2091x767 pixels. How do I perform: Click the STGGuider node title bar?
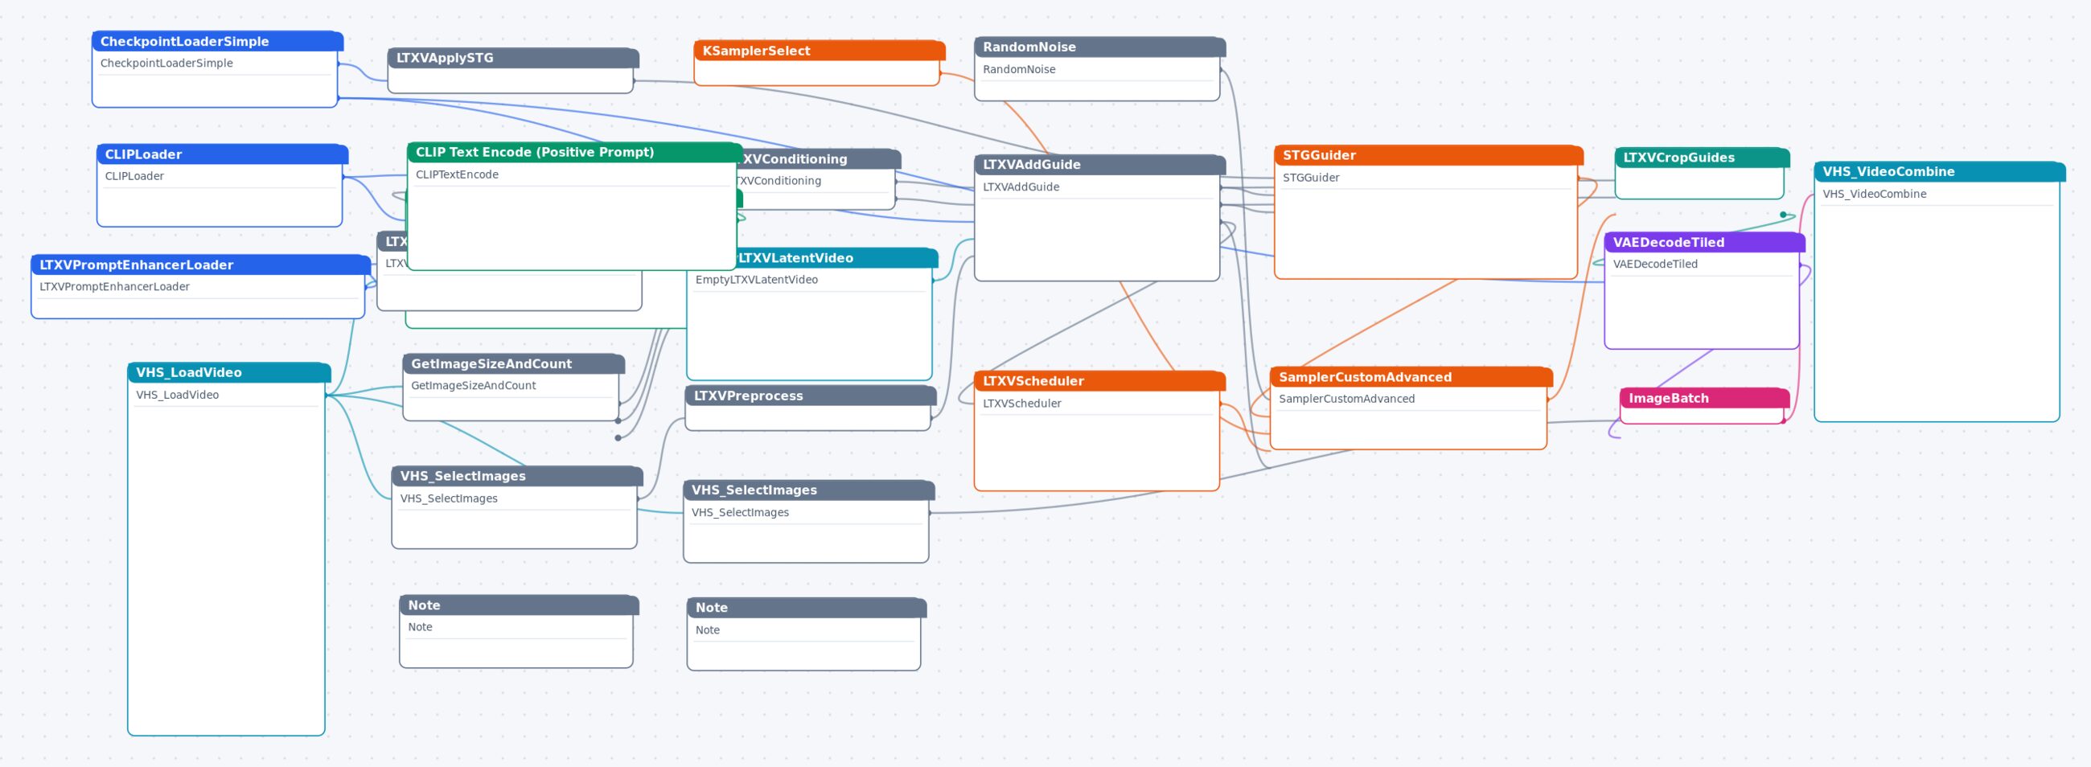[x=1428, y=155]
